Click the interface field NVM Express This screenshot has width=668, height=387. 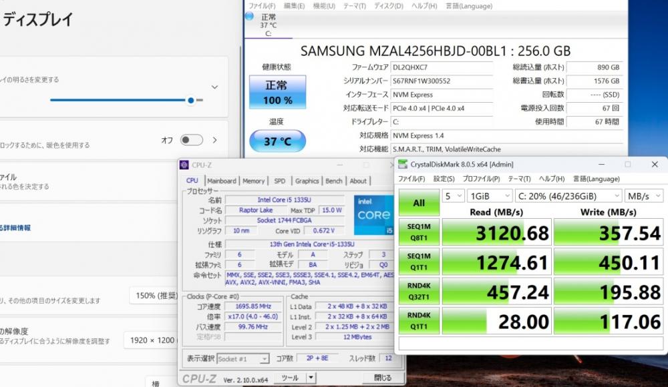[x=442, y=95]
